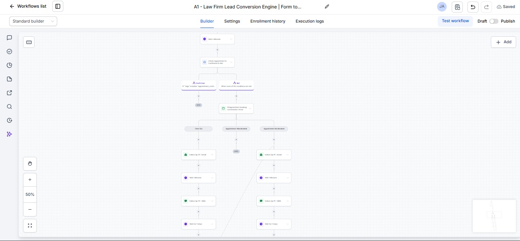520x241 pixels.
Task: Select the Appointment Was Booked branch
Action: pyautogui.click(x=236, y=129)
